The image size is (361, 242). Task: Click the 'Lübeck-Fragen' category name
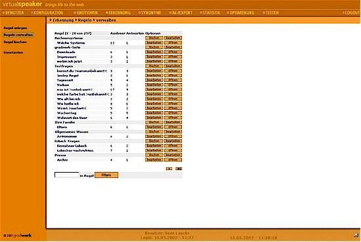pyautogui.click(x=67, y=141)
